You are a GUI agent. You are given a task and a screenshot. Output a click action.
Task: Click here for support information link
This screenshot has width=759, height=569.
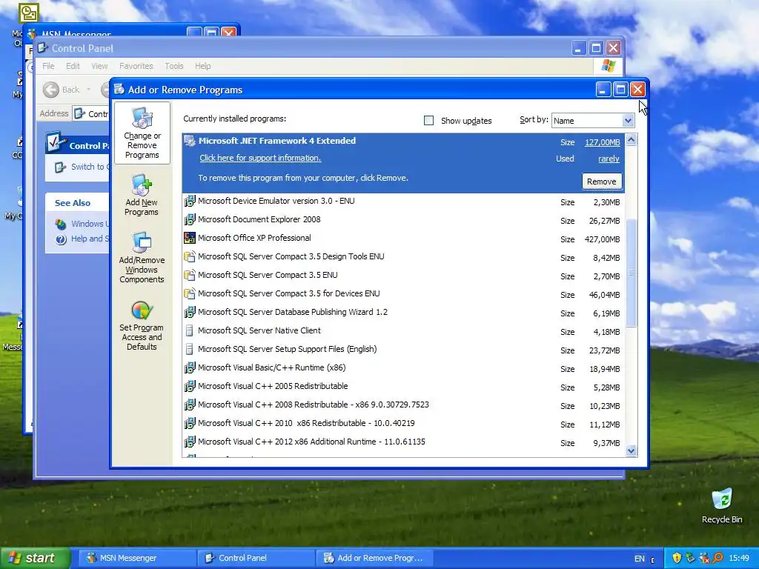(260, 158)
